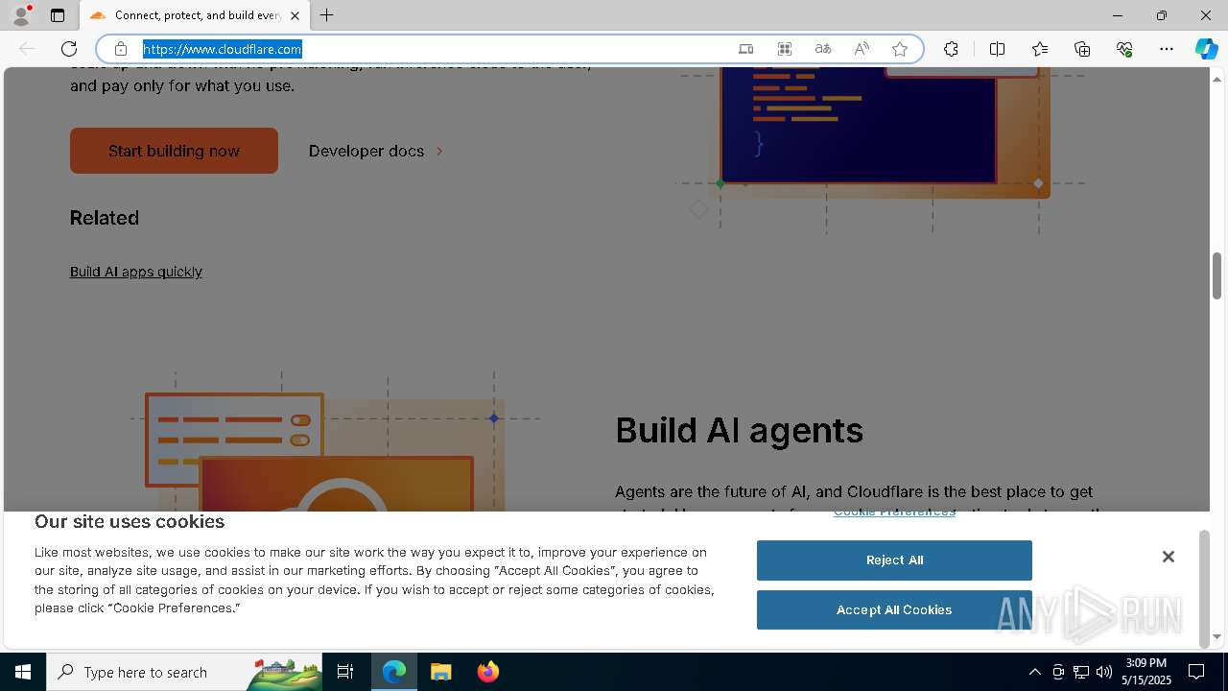Screen dimensions: 1228x691
Task: Open Collections panel
Action: (1082, 49)
